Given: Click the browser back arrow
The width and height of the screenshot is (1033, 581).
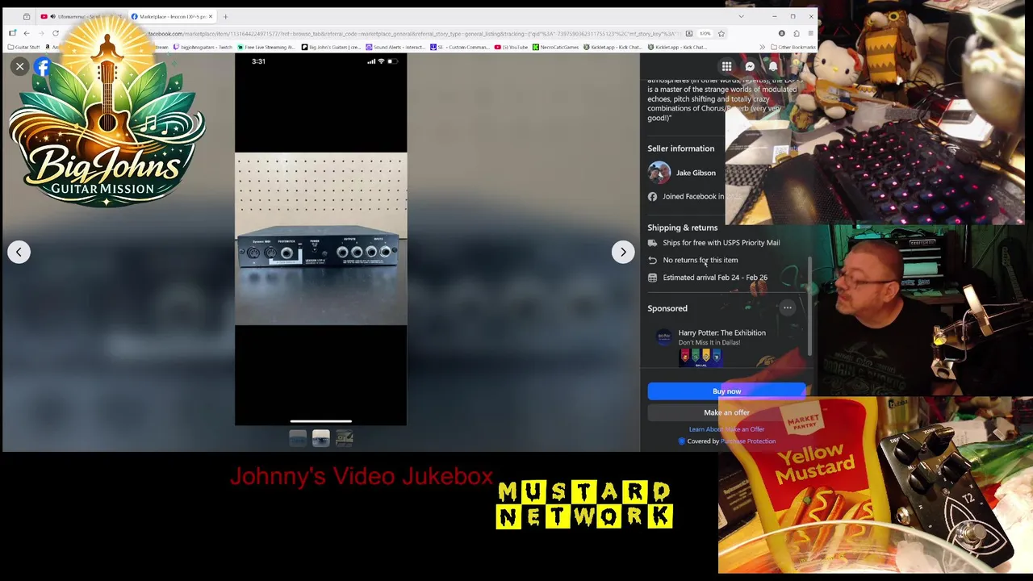Looking at the screenshot, I should coord(27,33).
